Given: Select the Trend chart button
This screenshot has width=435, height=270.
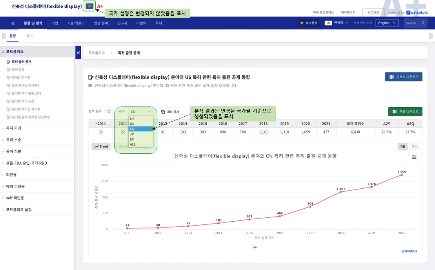Looking at the screenshot, I should click(x=101, y=147).
